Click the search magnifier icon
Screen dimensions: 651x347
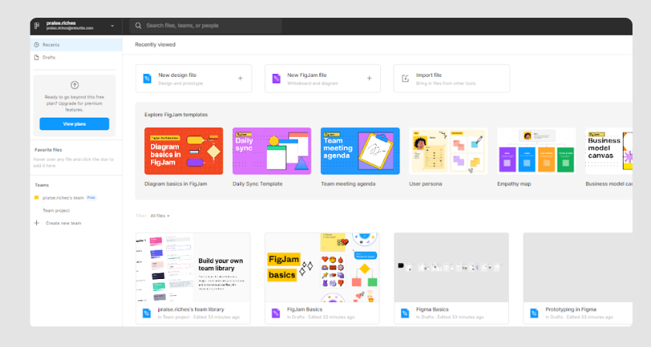[138, 26]
